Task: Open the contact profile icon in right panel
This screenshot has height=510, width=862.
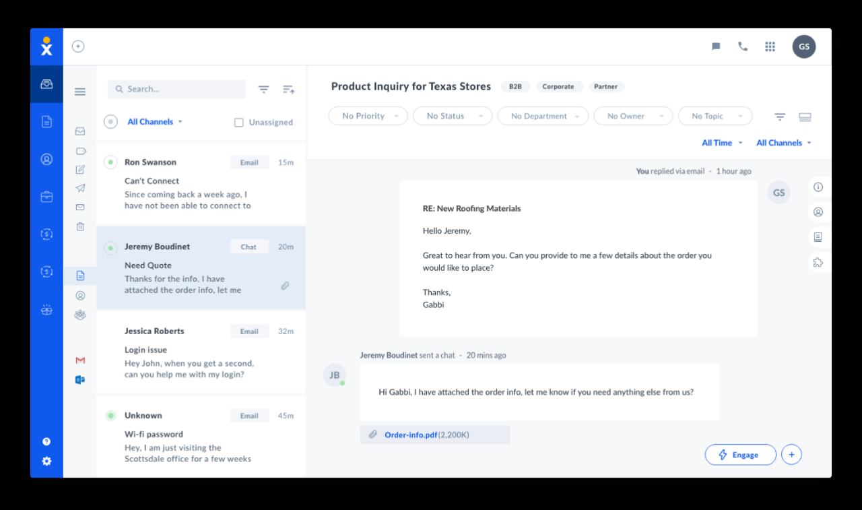Action: pos(818,212)
